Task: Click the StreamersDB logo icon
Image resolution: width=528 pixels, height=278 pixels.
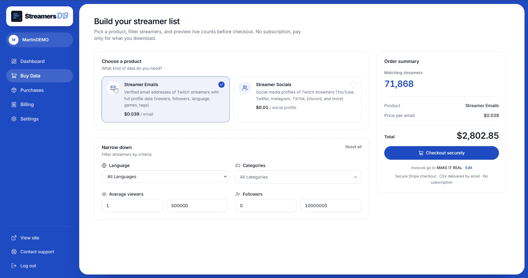Action: tap(17, 16)
